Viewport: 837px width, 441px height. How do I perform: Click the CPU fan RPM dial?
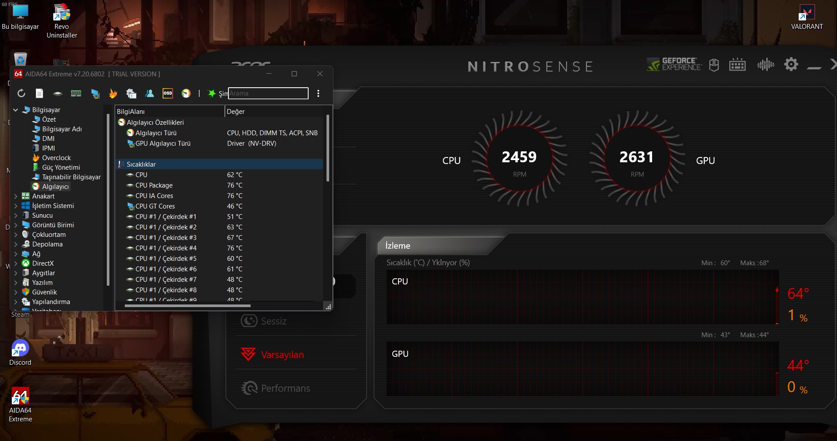tap(519, 159)
